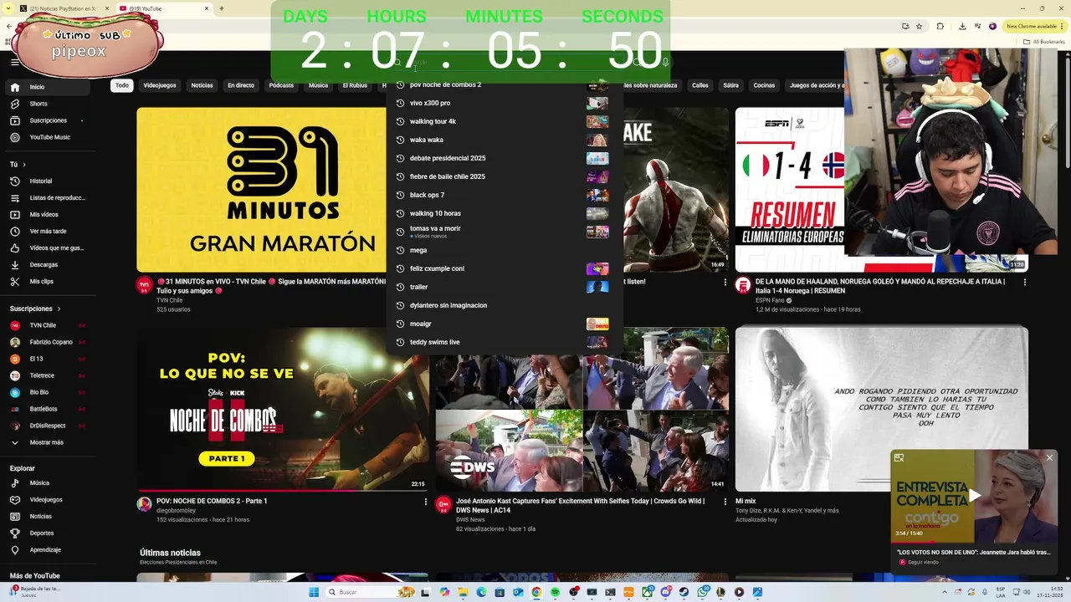The width and height of the screenshot is (1071, 602).
Task: Play the Entrevista Completa miniplayer video
Action: point(974,496)
